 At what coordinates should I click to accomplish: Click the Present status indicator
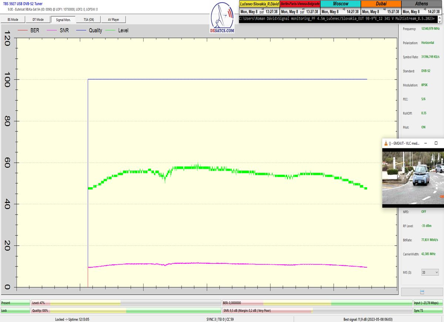[x=15, y=303]
